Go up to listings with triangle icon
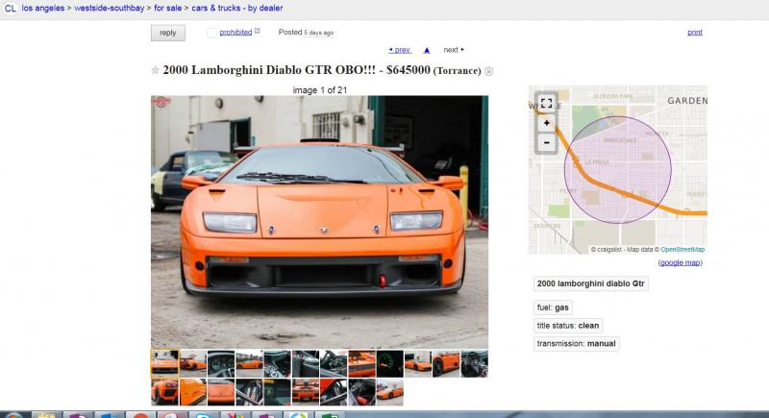 coord(427,50)
